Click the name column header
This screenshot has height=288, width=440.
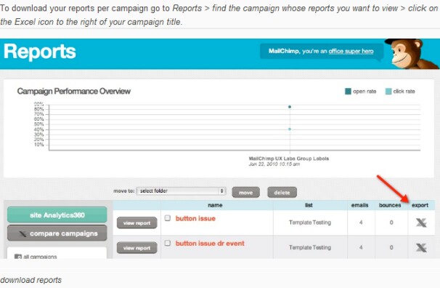tap(215, 205)
